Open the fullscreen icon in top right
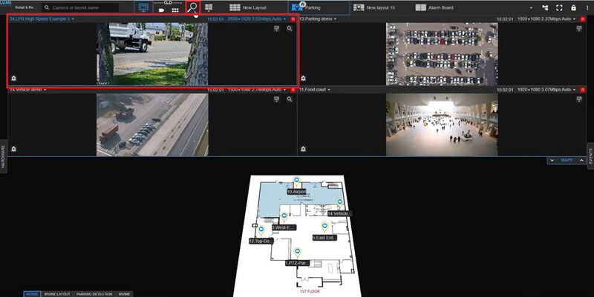The height and width of the screenshot is (297, 594). pos(559,7)
